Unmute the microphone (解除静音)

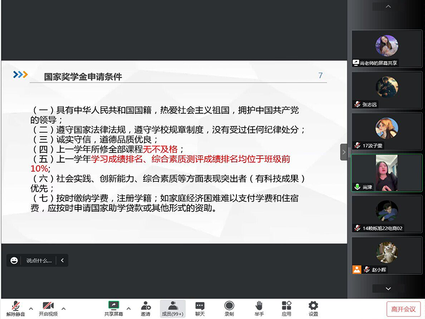coord(16,308)
